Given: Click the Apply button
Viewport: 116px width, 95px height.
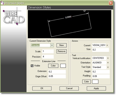Looking at the screenshot, I should [96, 88].
